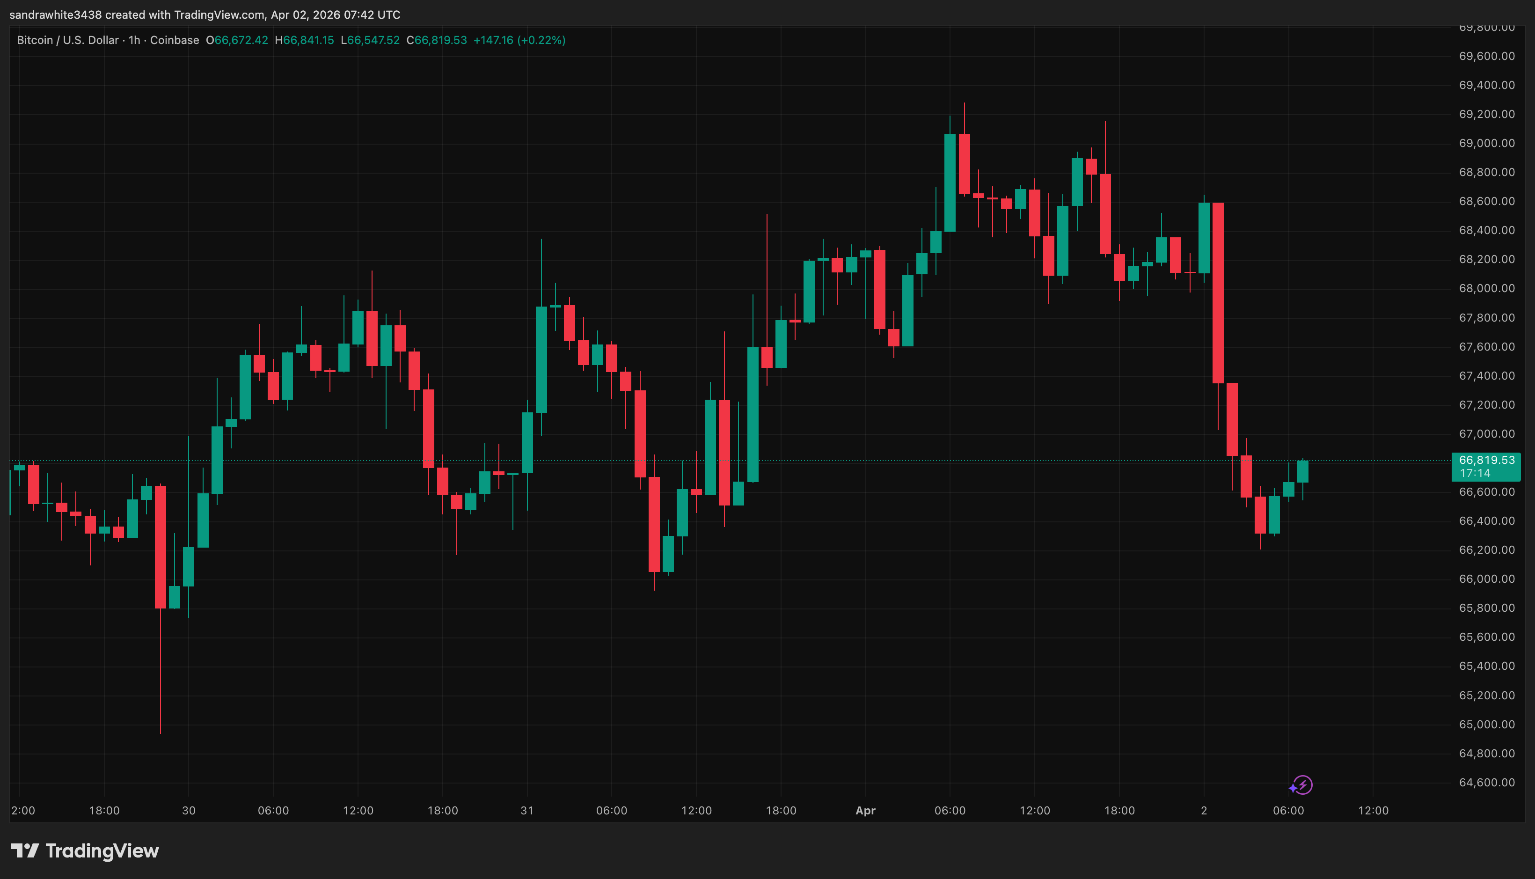Image resolution: width=1535 pixels, height=879 pixels.
Task: Click the High value H66,841.15
Action: 304,40
